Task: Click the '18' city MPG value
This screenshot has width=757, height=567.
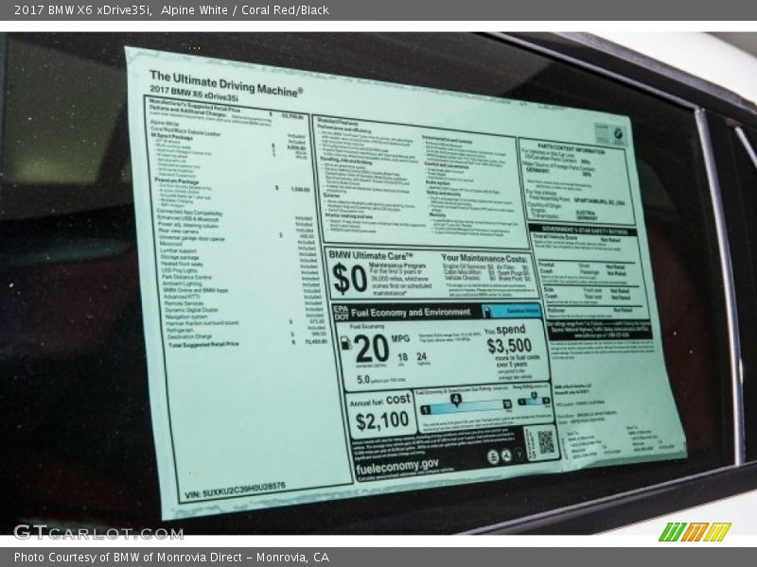Action: point(403,357)
